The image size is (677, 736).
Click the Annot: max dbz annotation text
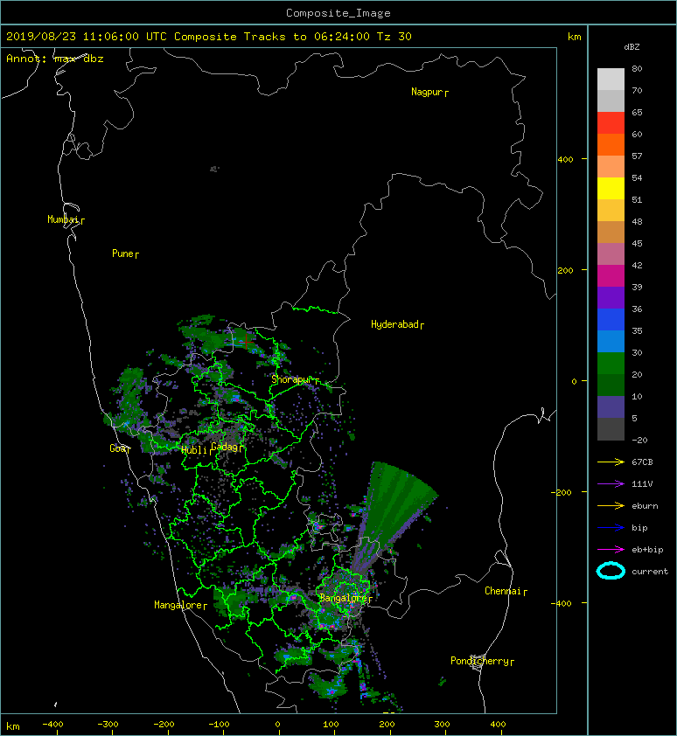pos(55,59)
